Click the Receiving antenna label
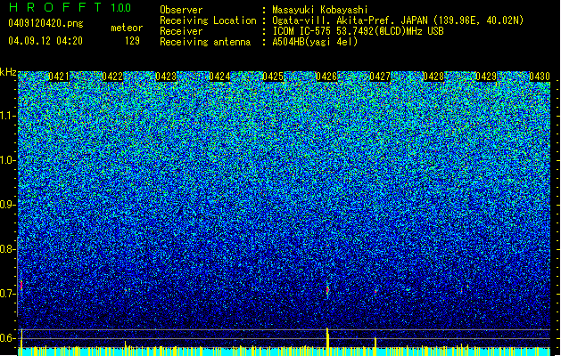This screenshot has height=356, width=561. click(205, 42)
